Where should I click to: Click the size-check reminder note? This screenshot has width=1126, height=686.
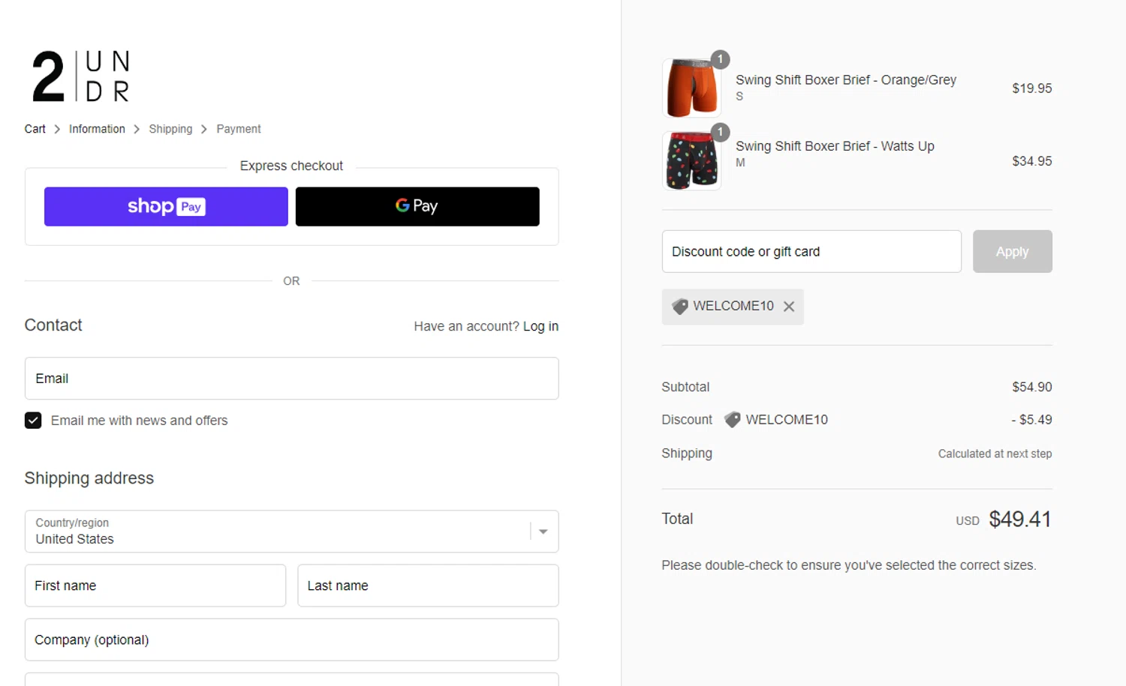(x=848, y=565)
